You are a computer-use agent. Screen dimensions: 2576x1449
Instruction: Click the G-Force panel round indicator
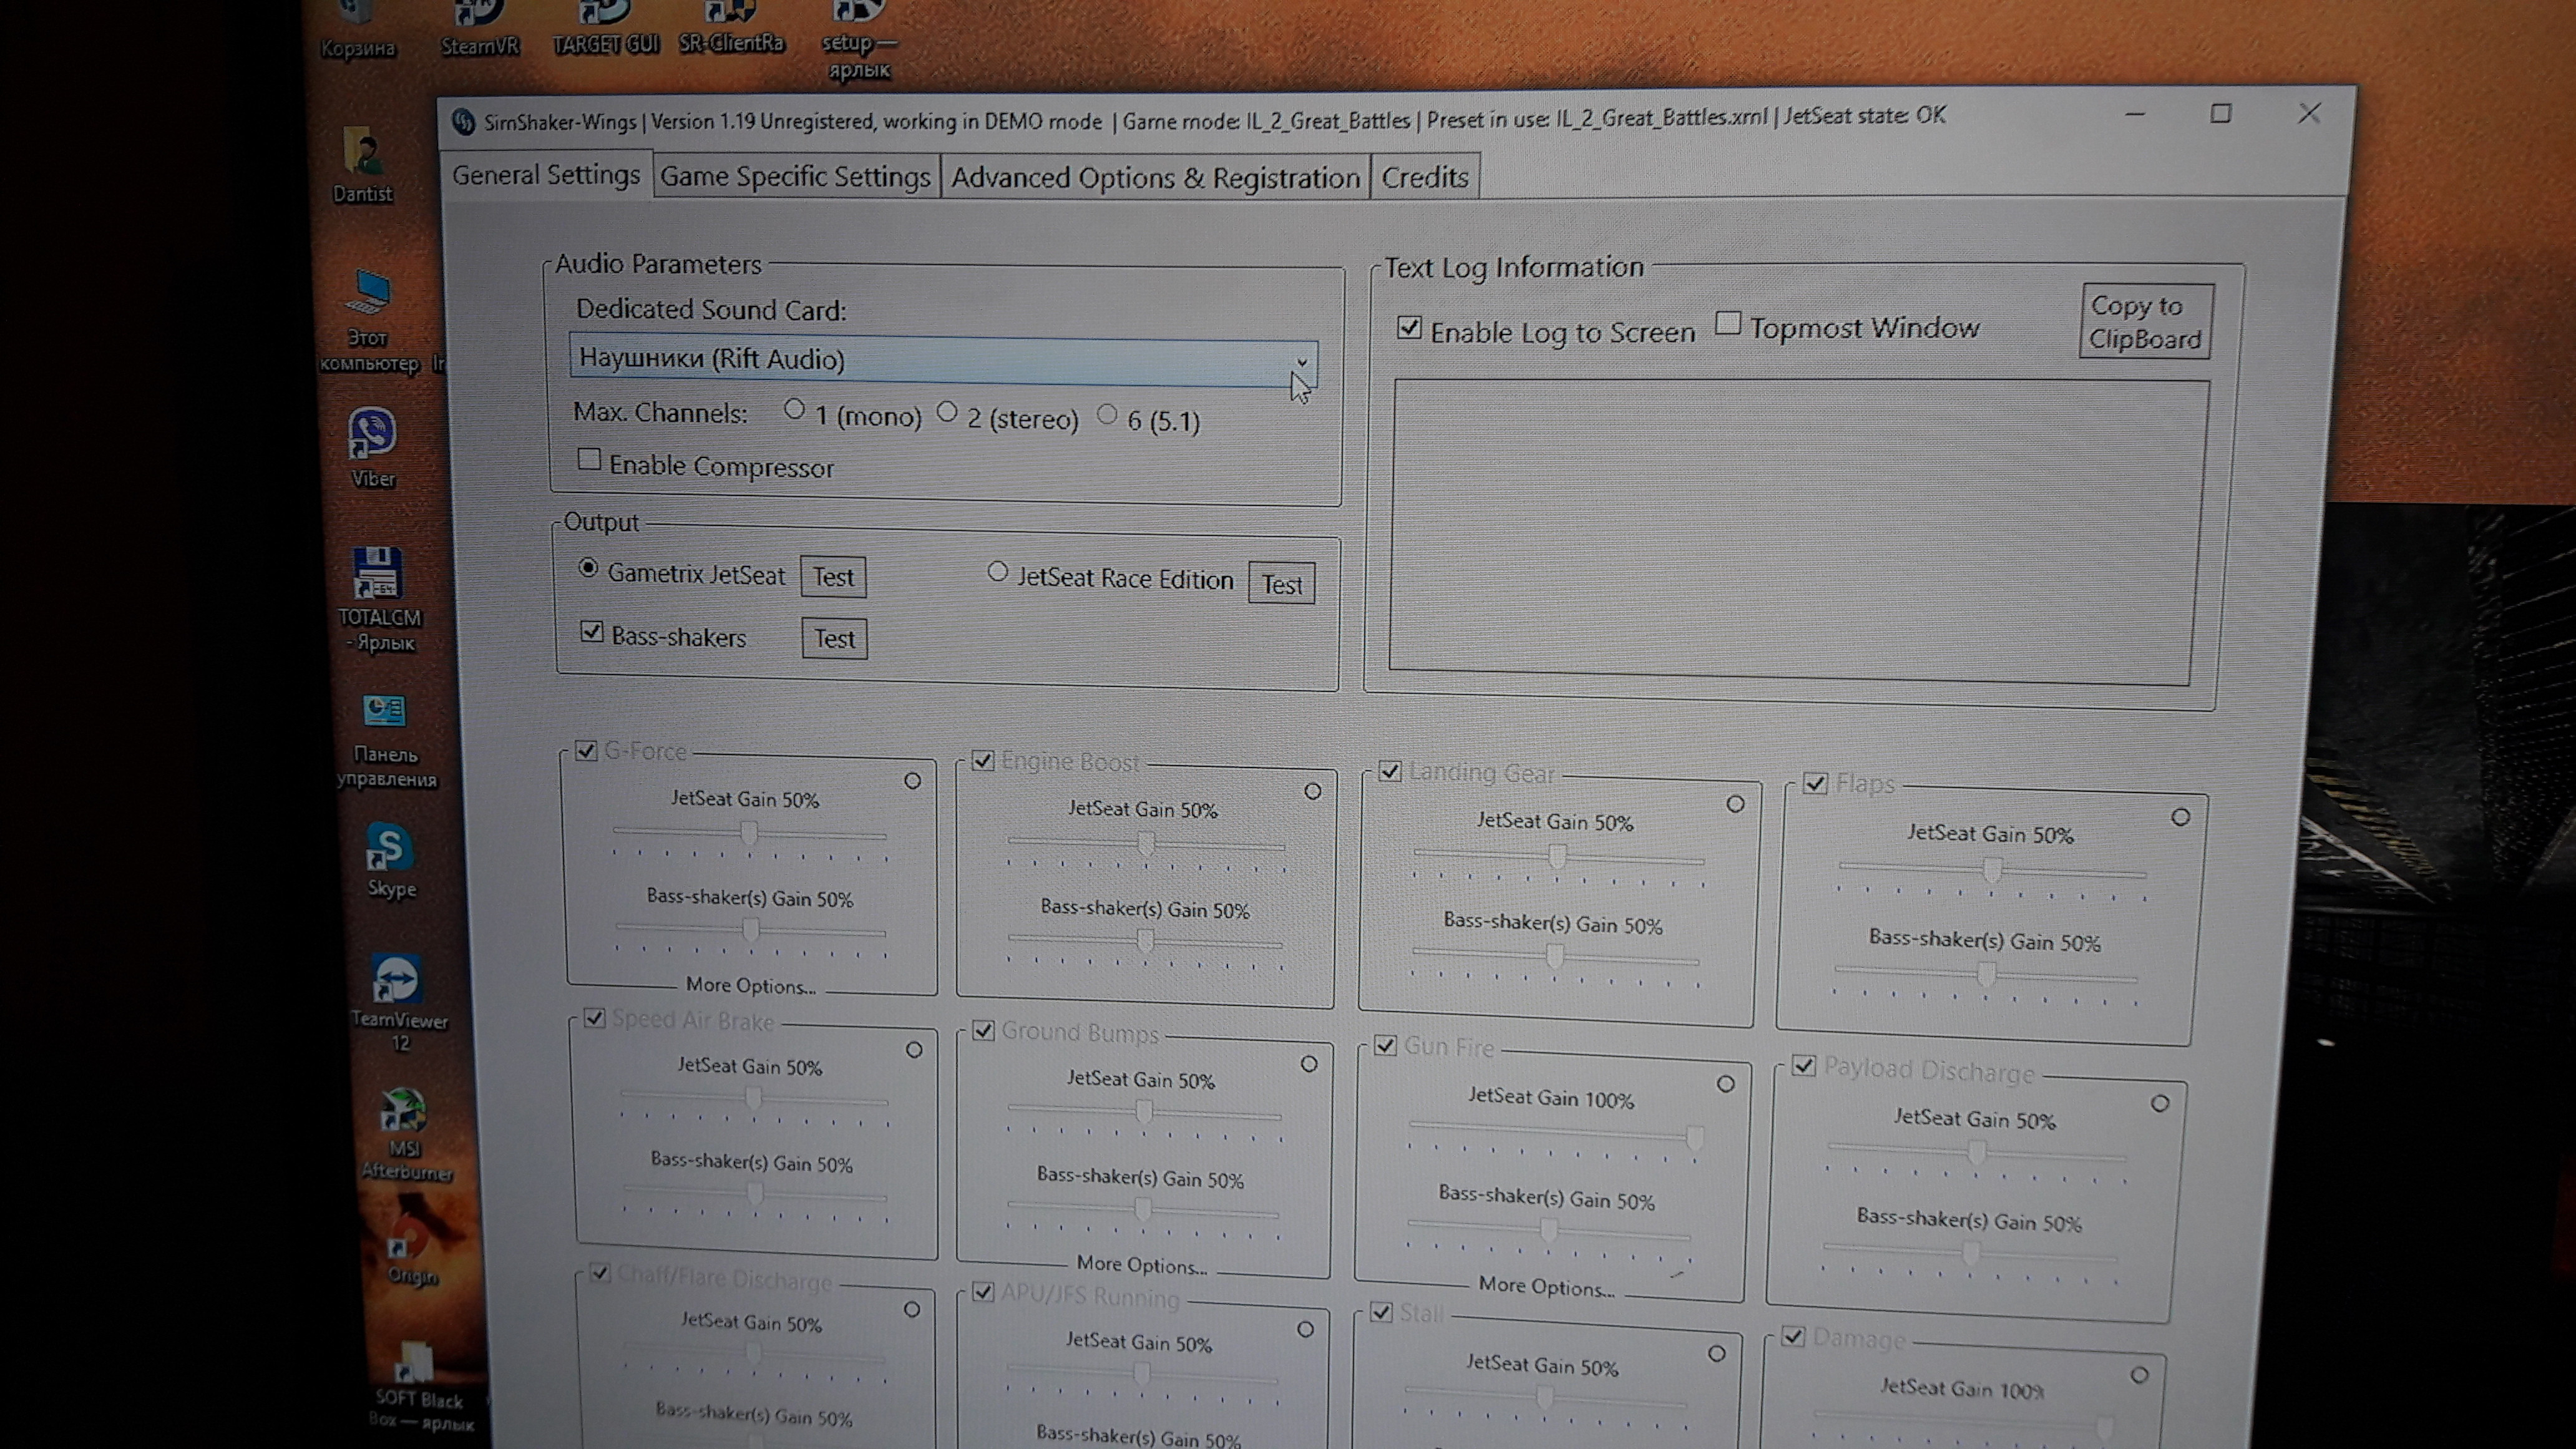pos(913,781)
